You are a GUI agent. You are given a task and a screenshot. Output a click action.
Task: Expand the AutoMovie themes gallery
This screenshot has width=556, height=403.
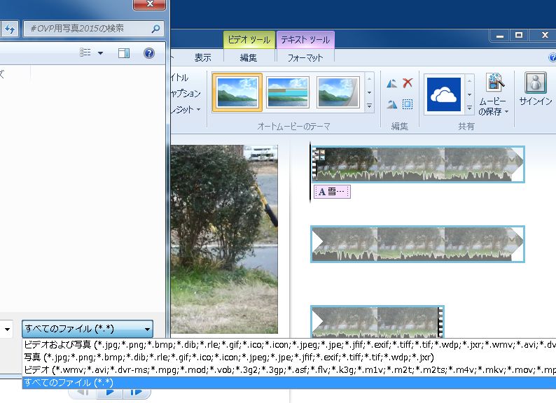coord(369,106)
